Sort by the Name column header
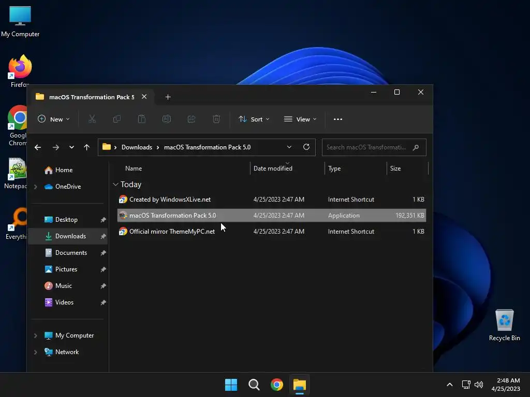The width and height of the screenshot is (530, 397). pyautogui.click(x=134, y=169)
